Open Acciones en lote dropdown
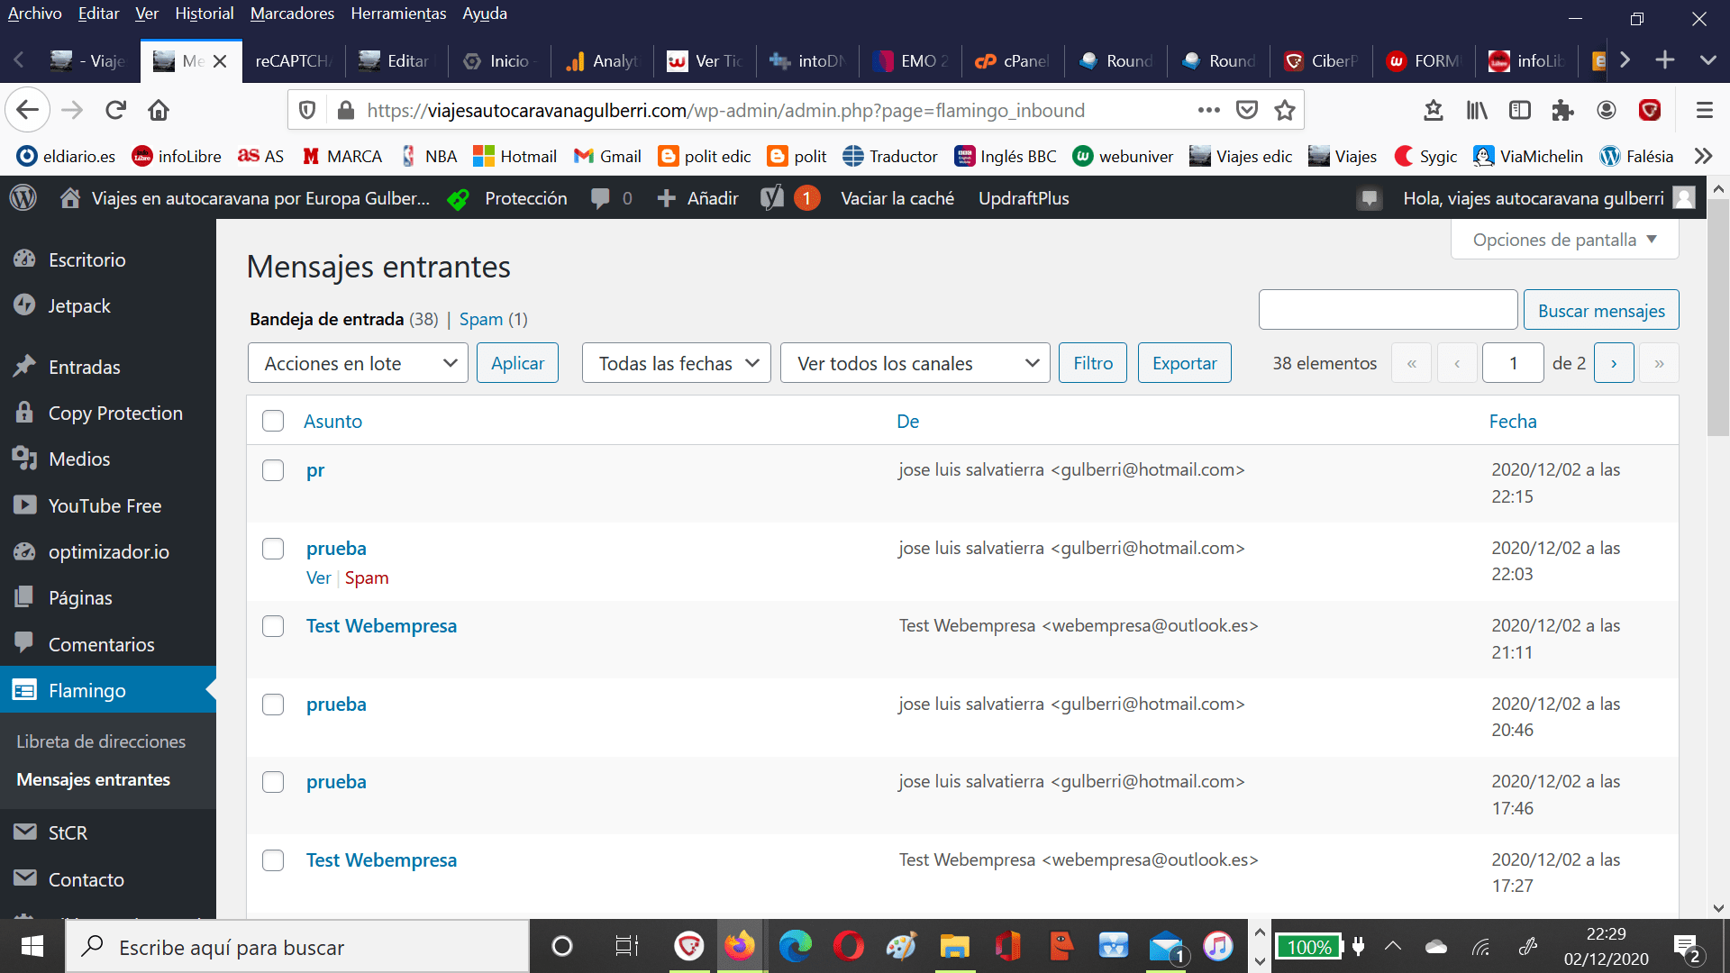The height and width of the screenshot is (973, 1730). coord(358,363)
